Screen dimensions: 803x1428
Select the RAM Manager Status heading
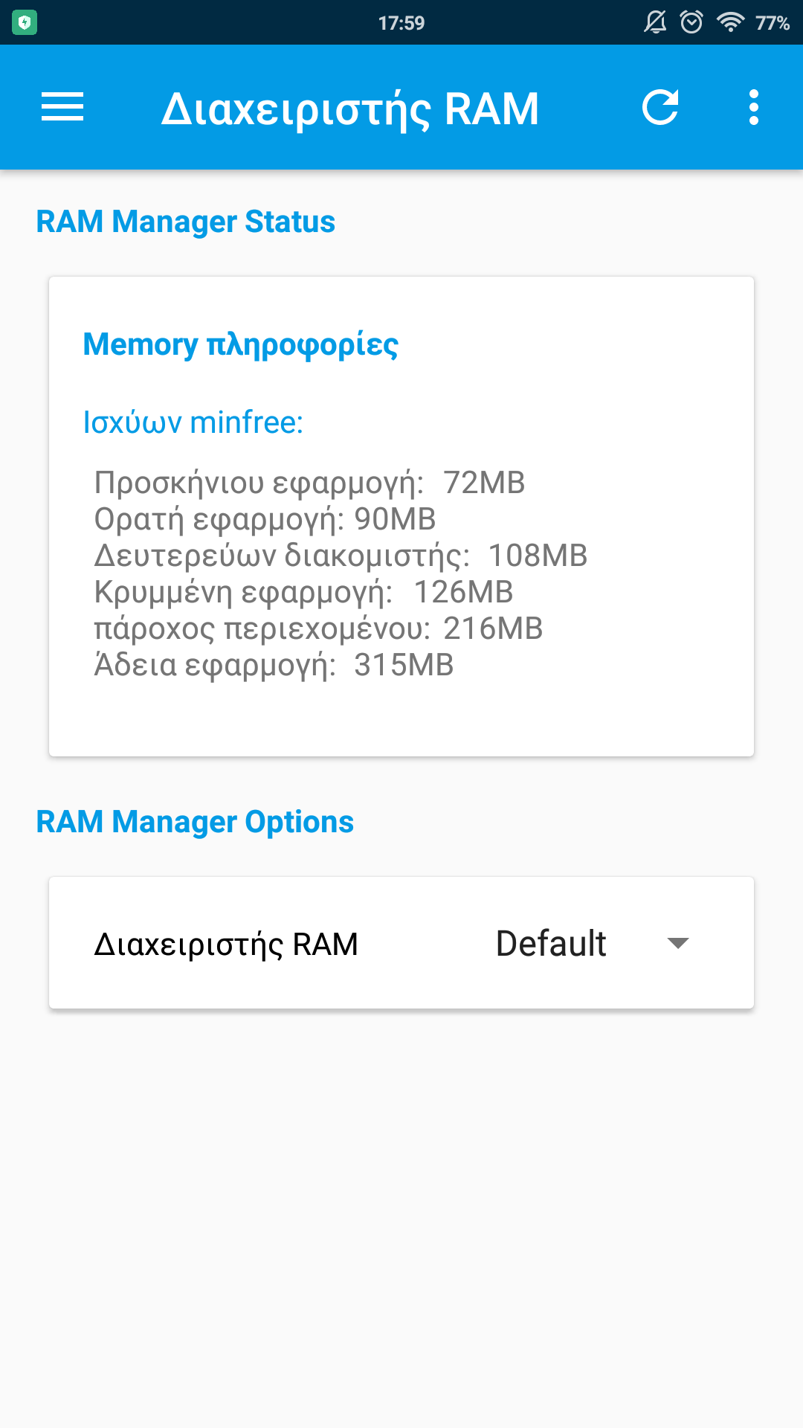tap(186, 222)
